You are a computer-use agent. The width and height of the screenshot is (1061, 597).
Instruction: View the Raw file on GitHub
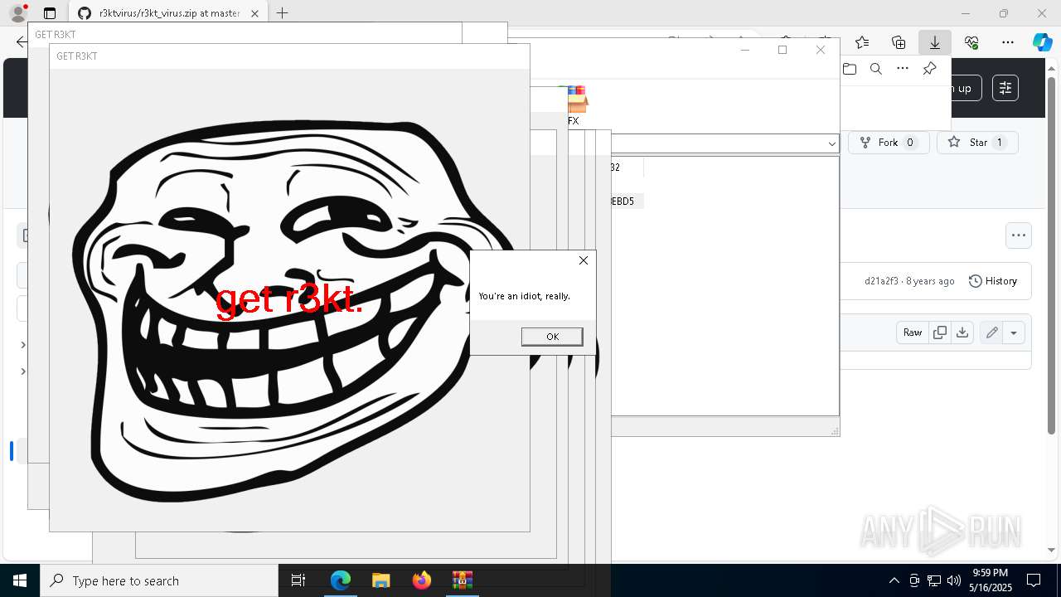pos(913,332)
